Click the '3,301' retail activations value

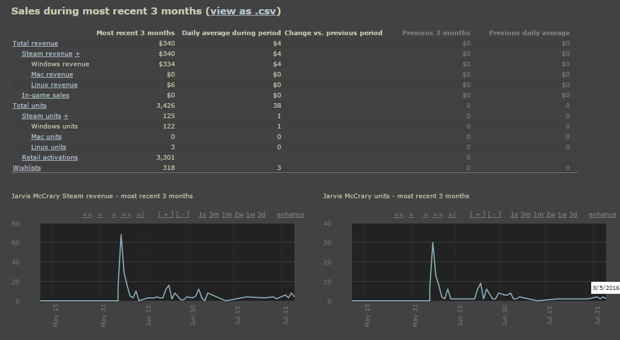(x=166, y=157)
